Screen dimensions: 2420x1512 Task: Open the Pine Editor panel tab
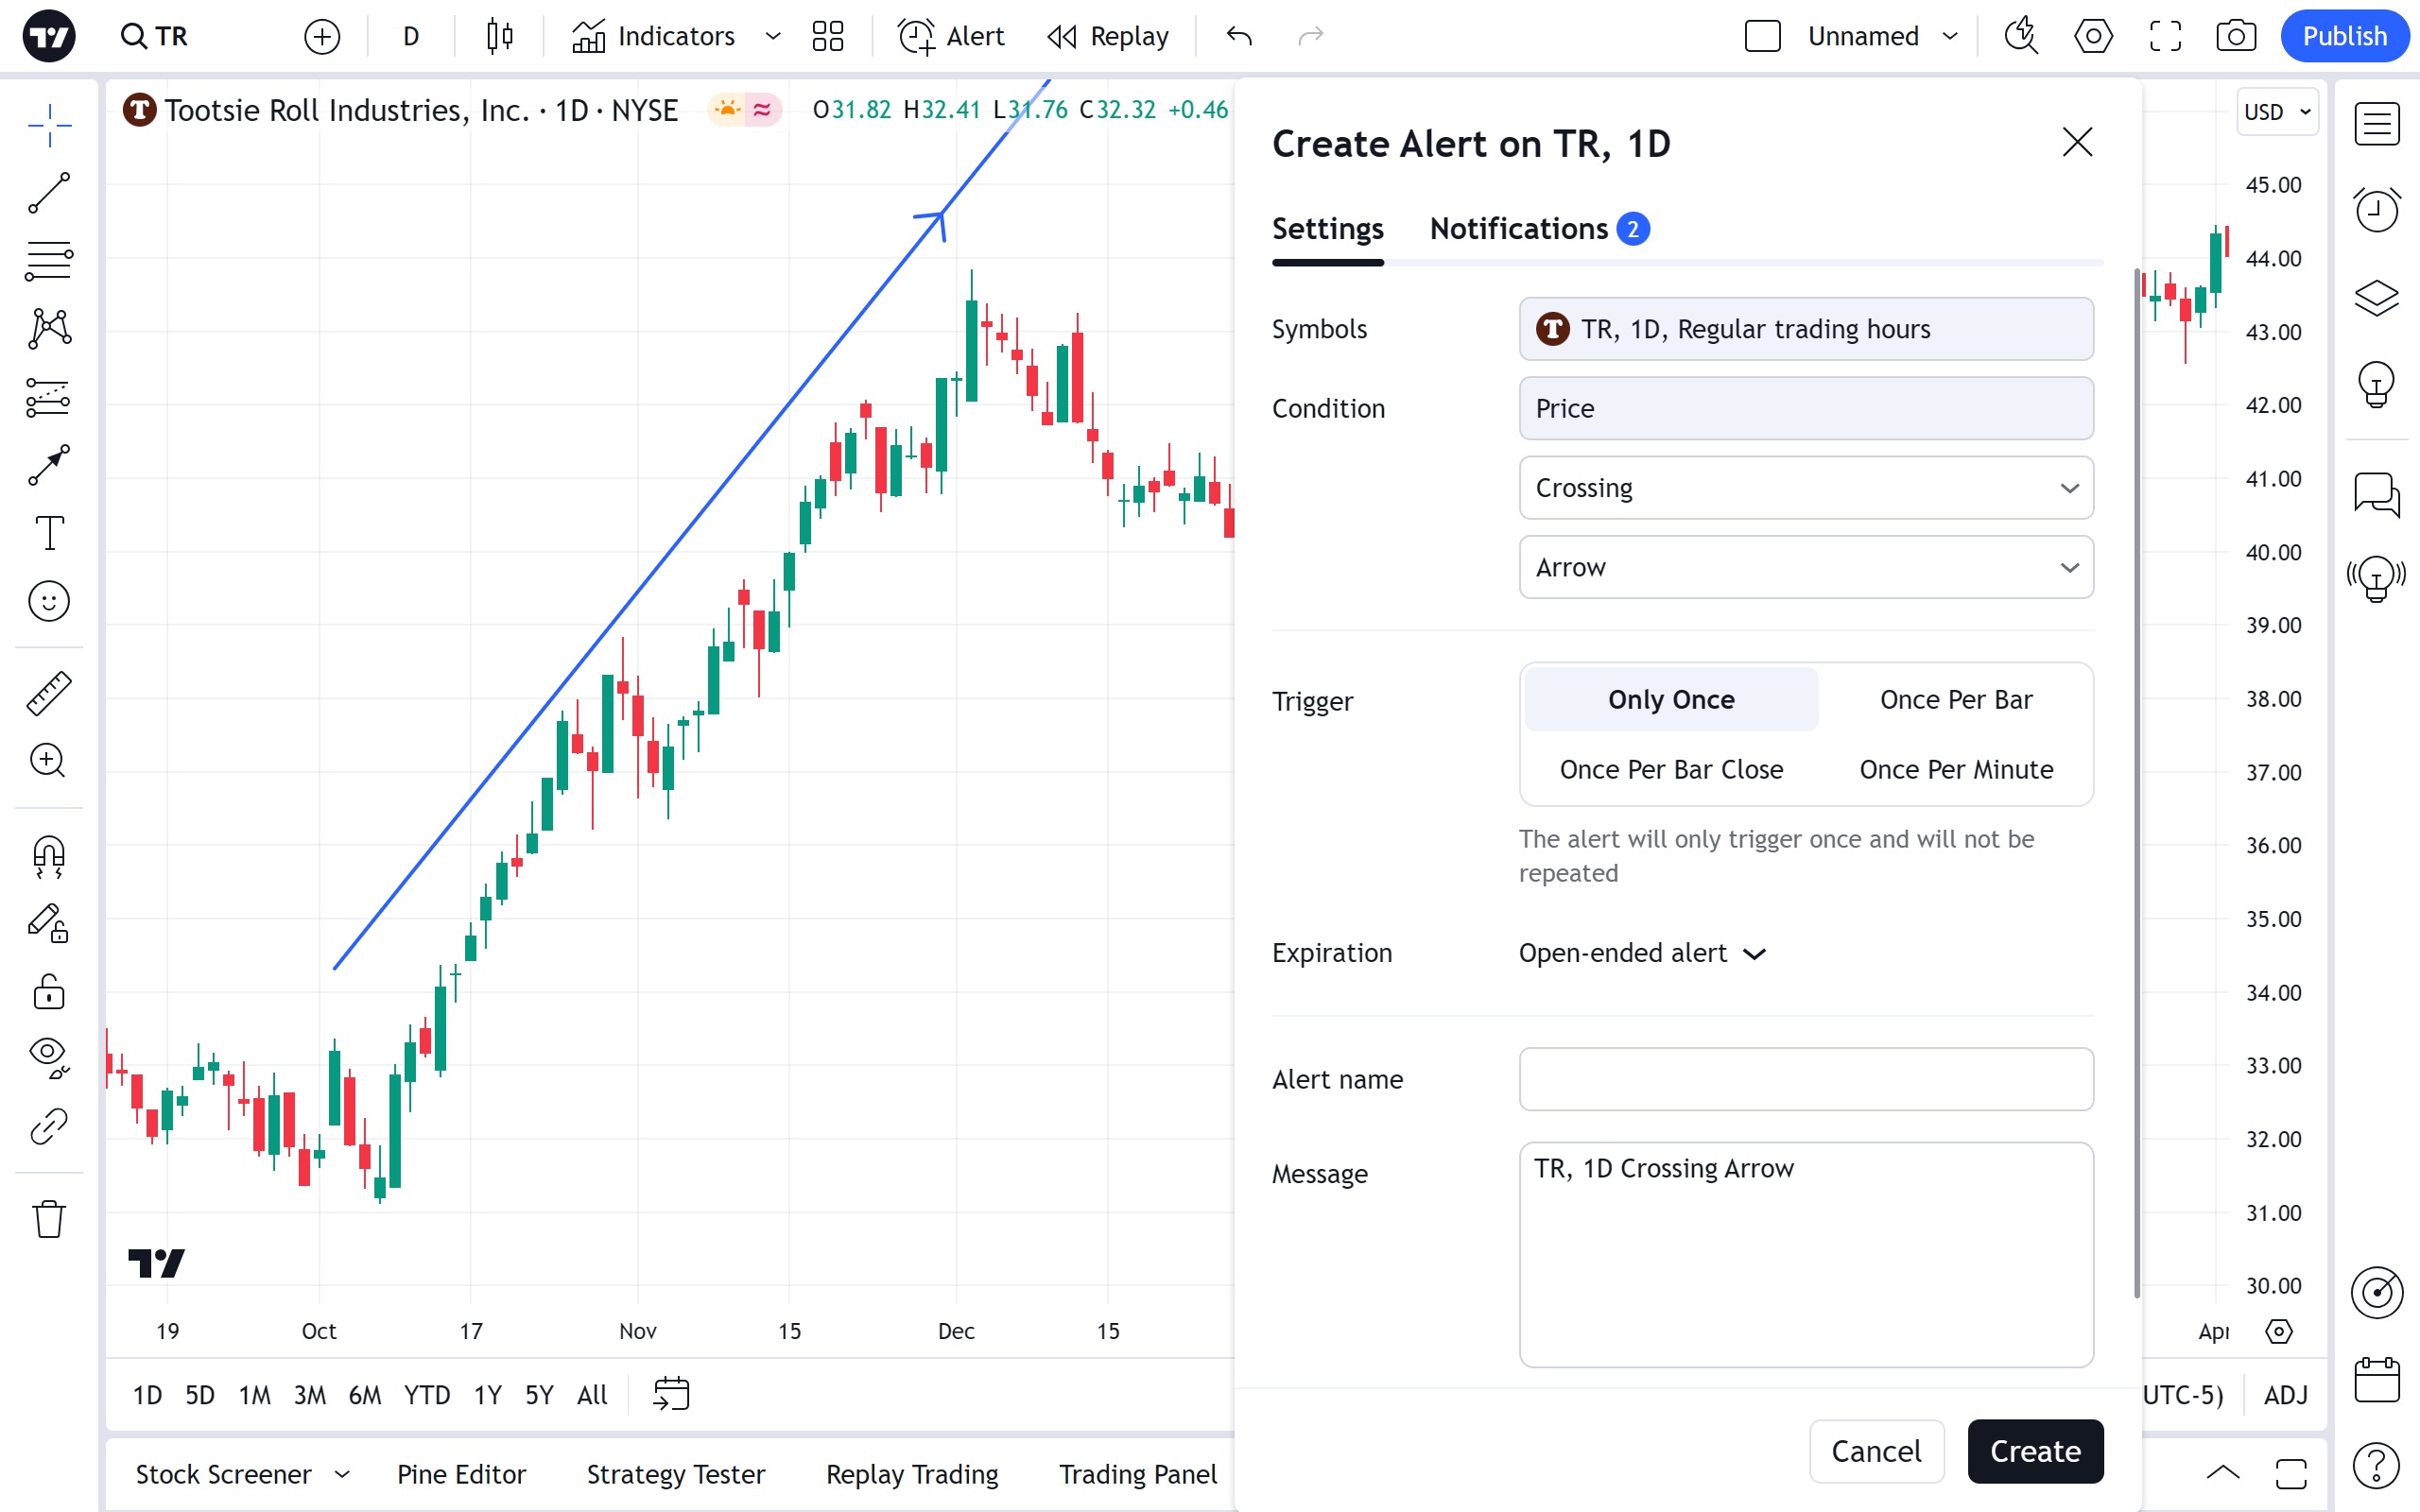pyautogui.click(x=461, y=1474)
